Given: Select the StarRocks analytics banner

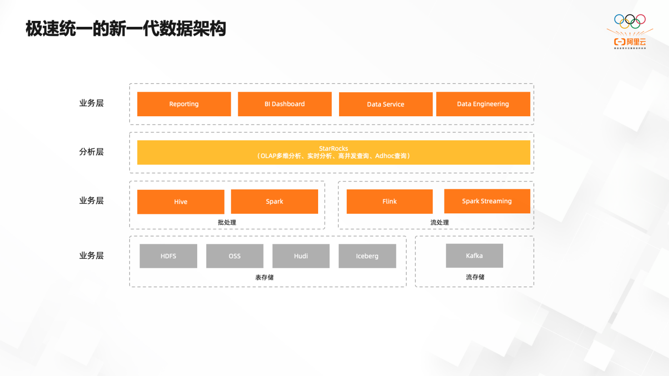Looking at the screenshot, I should (334, 152).
